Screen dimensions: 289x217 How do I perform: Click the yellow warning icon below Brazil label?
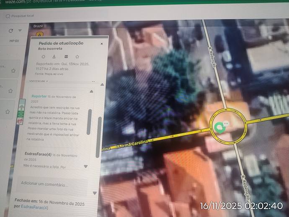pos(40,35)
